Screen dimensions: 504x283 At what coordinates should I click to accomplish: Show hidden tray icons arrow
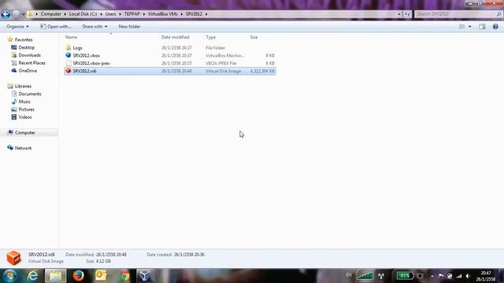pos(432,276)
